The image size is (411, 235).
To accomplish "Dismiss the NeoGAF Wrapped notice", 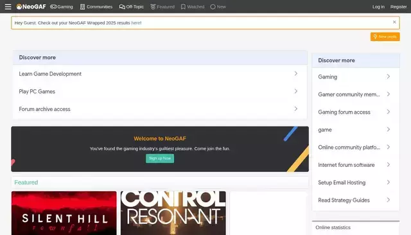I will click(394, 22).
